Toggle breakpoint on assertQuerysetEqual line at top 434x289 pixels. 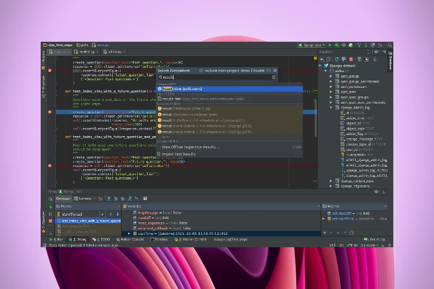[x=50, y=70]
